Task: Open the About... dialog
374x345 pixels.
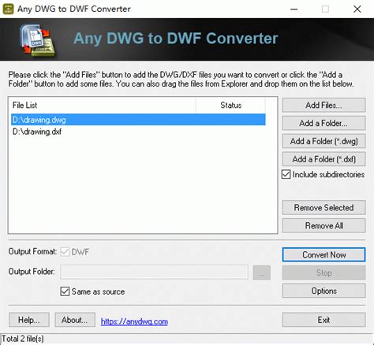Action: (x=75, y=320)
